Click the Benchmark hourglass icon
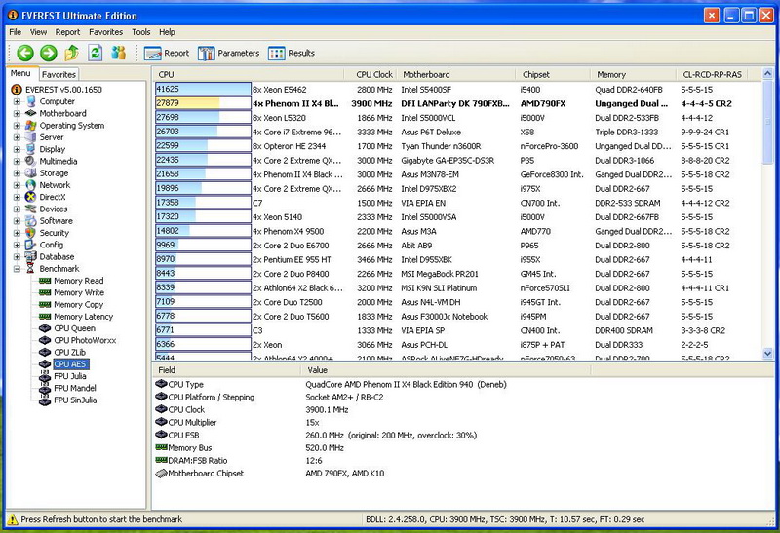This screenshot has width=780, height=533. tap(31, 269)
